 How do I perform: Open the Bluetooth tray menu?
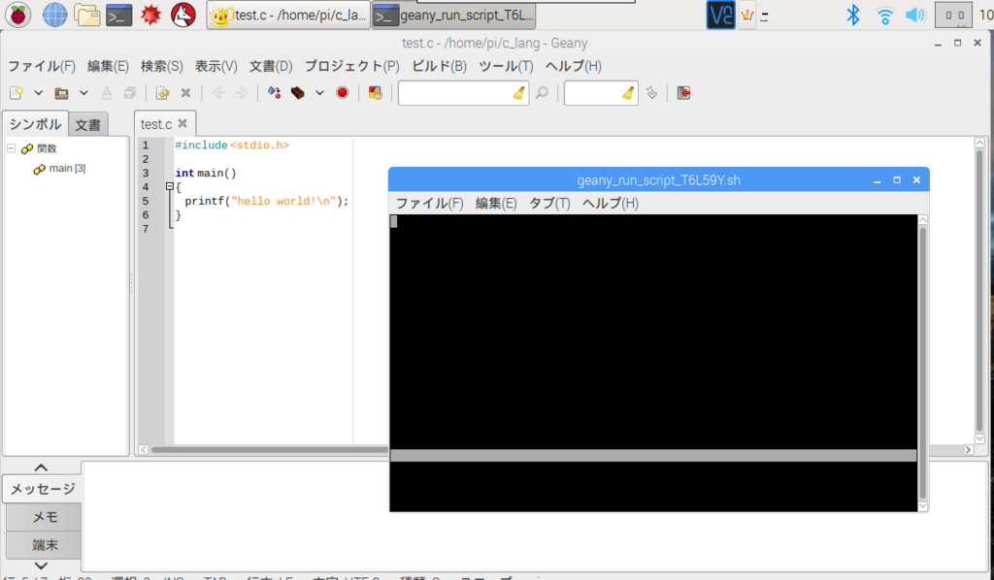853,15
